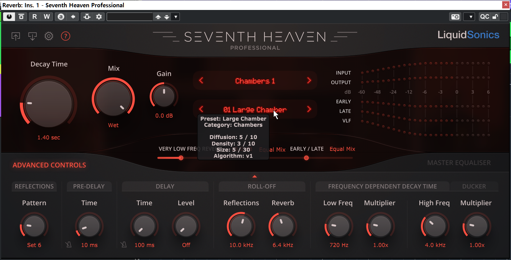Image resolution: width=511 pixels, height=260 pixels.
Task: Open the red question mark help icon
Action: click(66, 36)
